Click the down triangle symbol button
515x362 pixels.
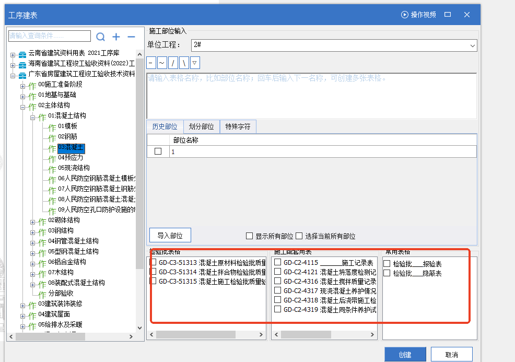194,63
